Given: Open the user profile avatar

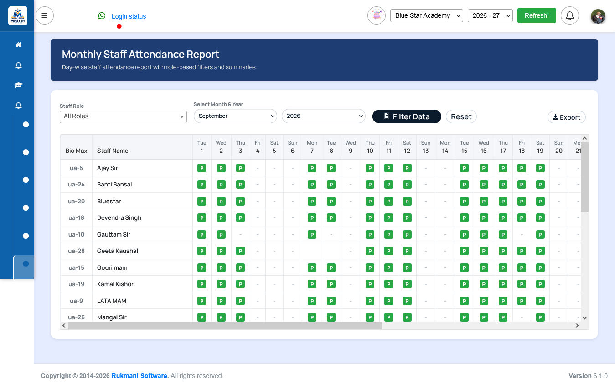Looking at the screenshot, I should [598, 16].
